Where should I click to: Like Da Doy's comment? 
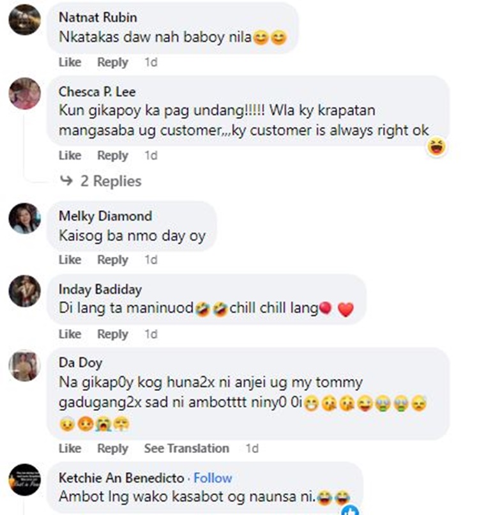point(70,449)
